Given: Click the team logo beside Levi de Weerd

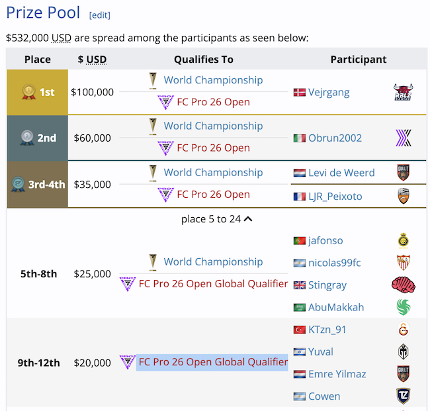Looking at the screenshot, I should (x=403, y=173).
